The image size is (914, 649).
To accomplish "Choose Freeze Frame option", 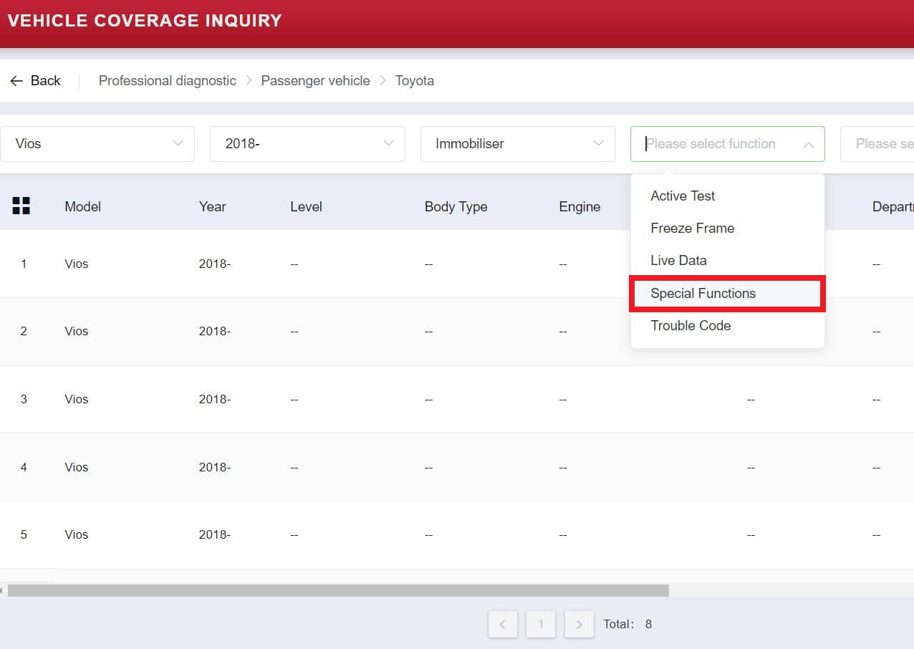I will tap(692, 228).
